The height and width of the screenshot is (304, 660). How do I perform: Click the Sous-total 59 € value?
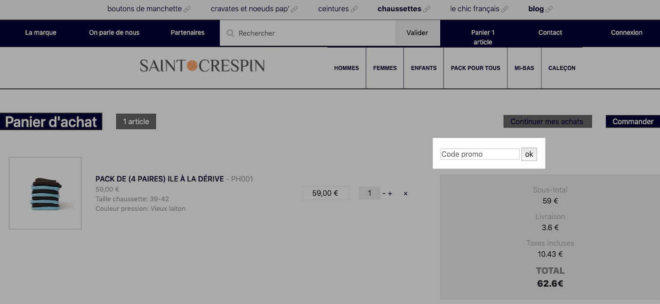[550, 201]
